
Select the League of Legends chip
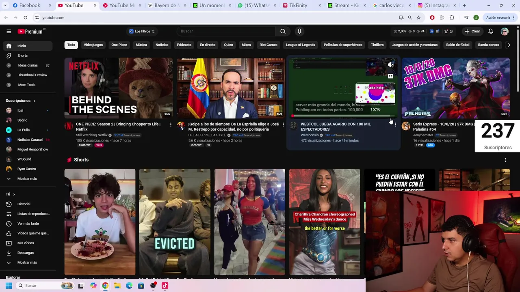click(301, 45)
